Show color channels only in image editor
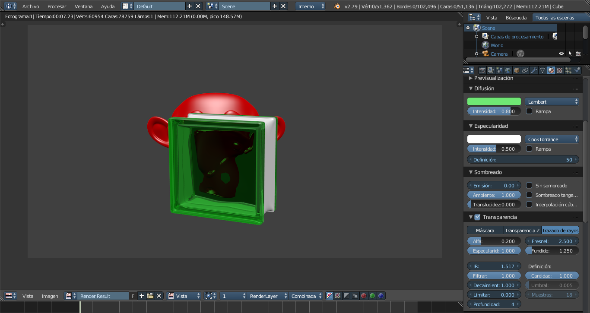 pos(338,296)
